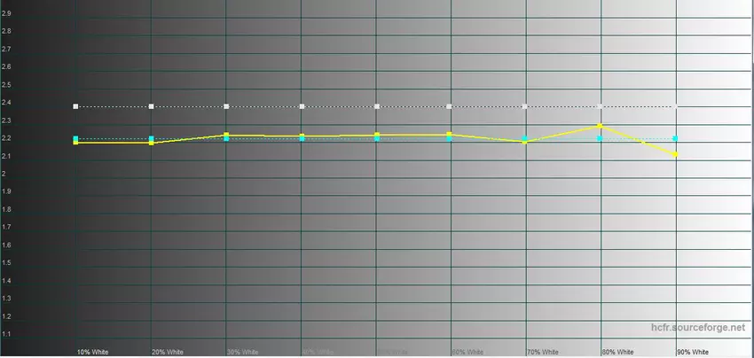Select cyan reference point at 90% White

(x=676, y=138)
